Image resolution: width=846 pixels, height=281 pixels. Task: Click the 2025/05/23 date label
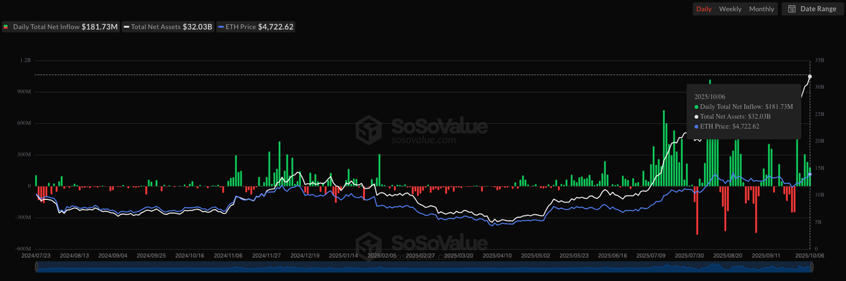[574, 255]
